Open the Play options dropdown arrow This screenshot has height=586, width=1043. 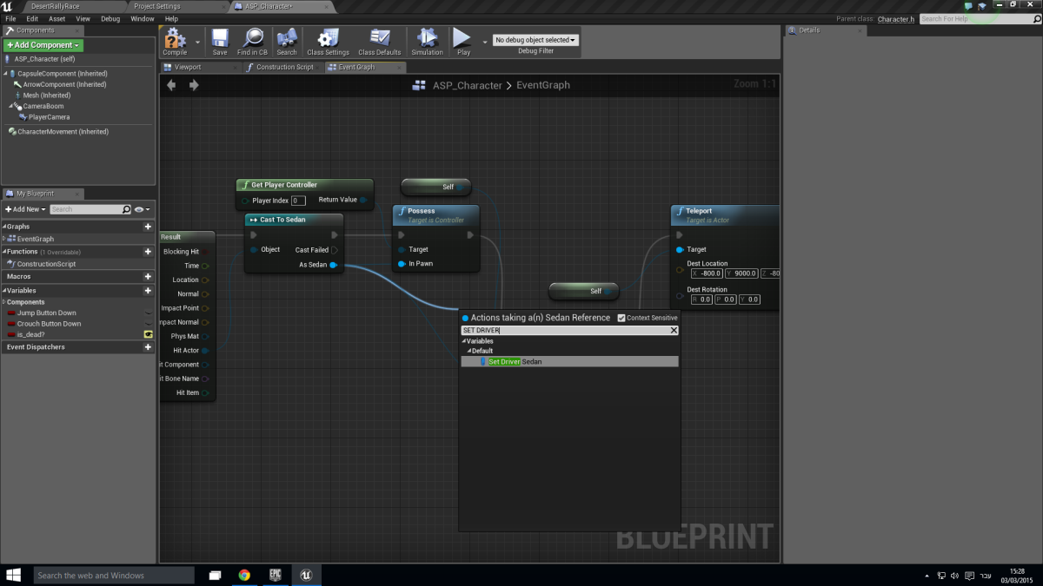[x=485, y=41]
